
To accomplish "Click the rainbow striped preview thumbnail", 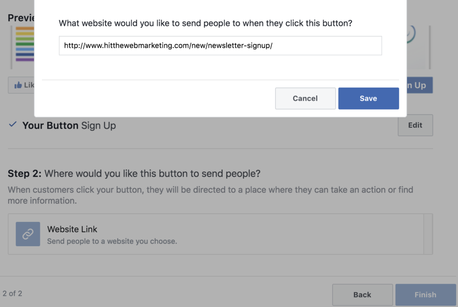I will [25, 44].
